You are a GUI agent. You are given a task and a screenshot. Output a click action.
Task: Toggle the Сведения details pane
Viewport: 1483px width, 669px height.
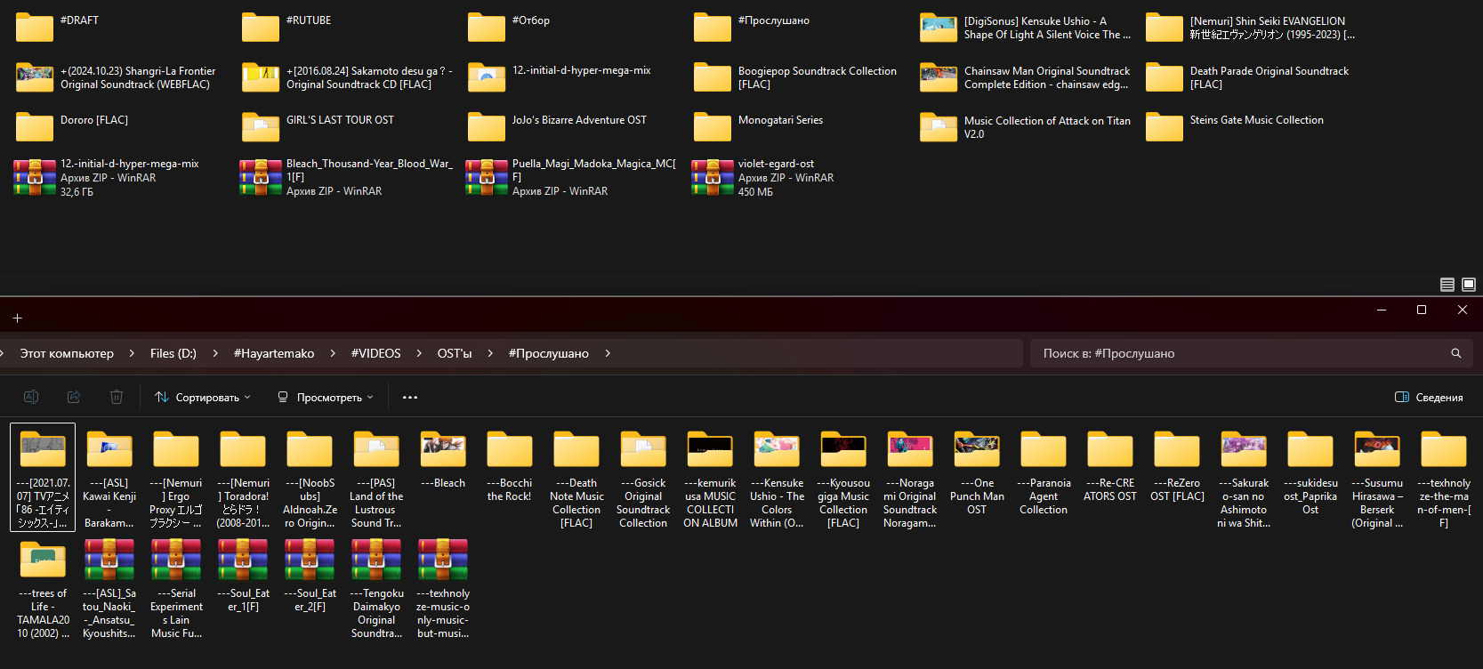coord(1429,398)
